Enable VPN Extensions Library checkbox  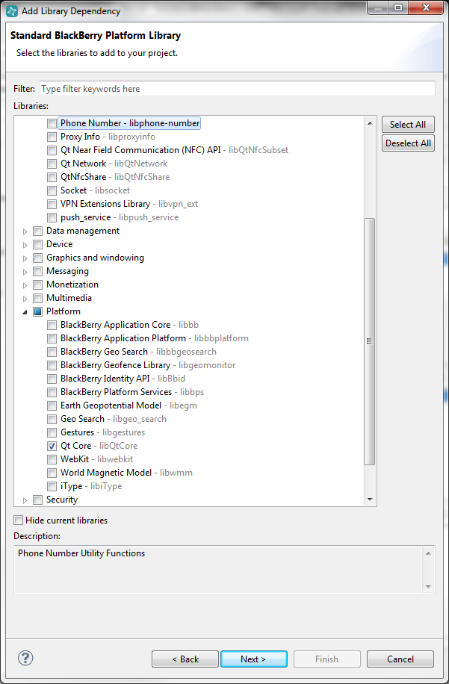point(52,204)
